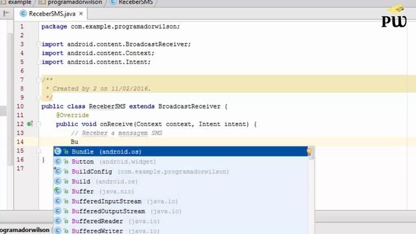This screenshot has width=416, height=234.
Task: Select Build (android.os) suggestion
Action: coord(181,181)
